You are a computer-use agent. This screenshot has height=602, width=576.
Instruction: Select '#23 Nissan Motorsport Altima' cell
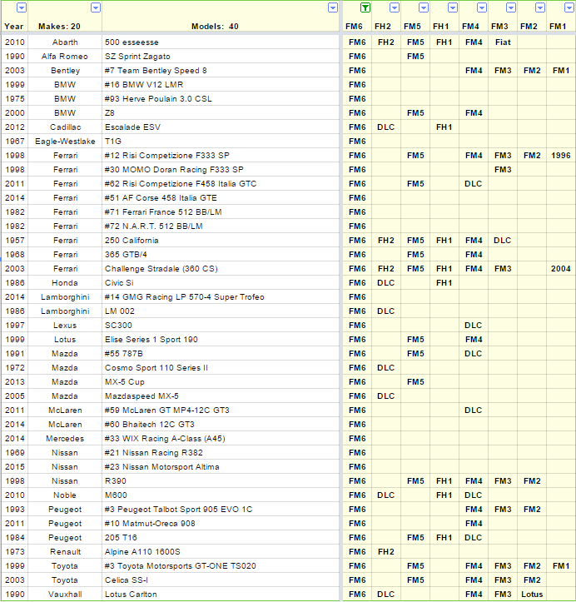coord(221,467)
